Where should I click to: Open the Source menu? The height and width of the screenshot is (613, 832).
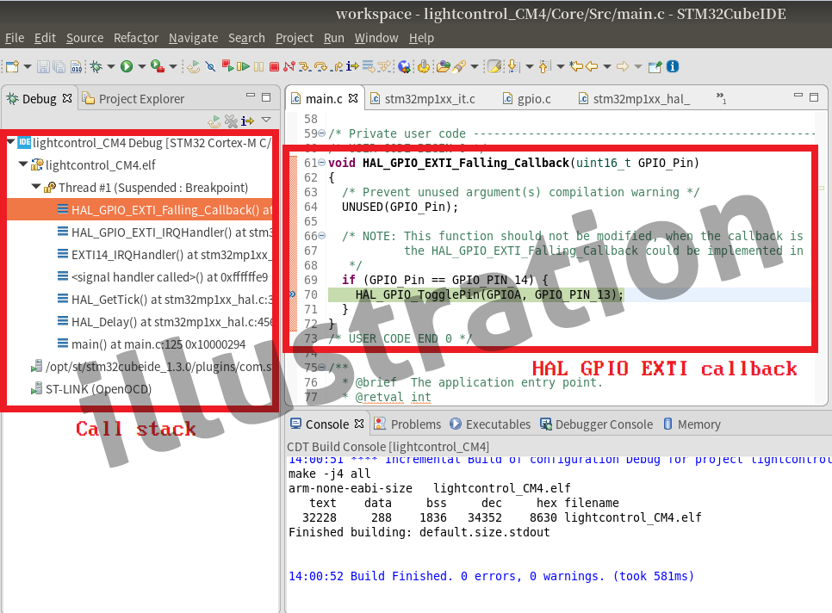85,38
